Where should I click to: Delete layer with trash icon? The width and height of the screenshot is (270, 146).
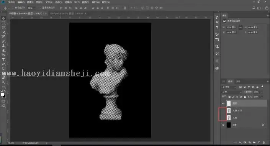[x=263, y=143]
